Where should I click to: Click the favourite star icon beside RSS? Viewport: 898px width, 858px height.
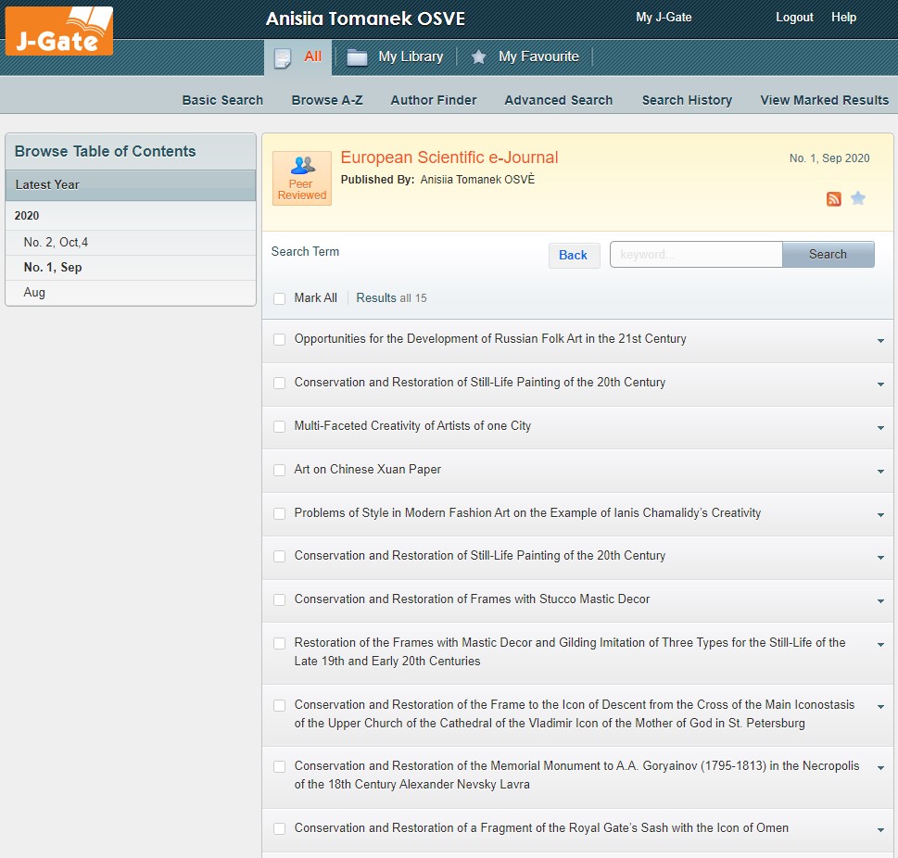coord(858,198)
